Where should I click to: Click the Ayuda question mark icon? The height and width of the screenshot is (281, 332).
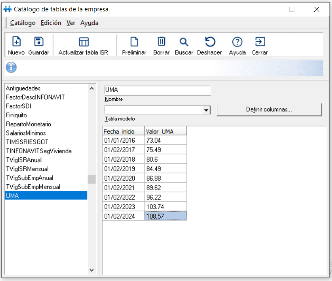click(x=237, y=42)
